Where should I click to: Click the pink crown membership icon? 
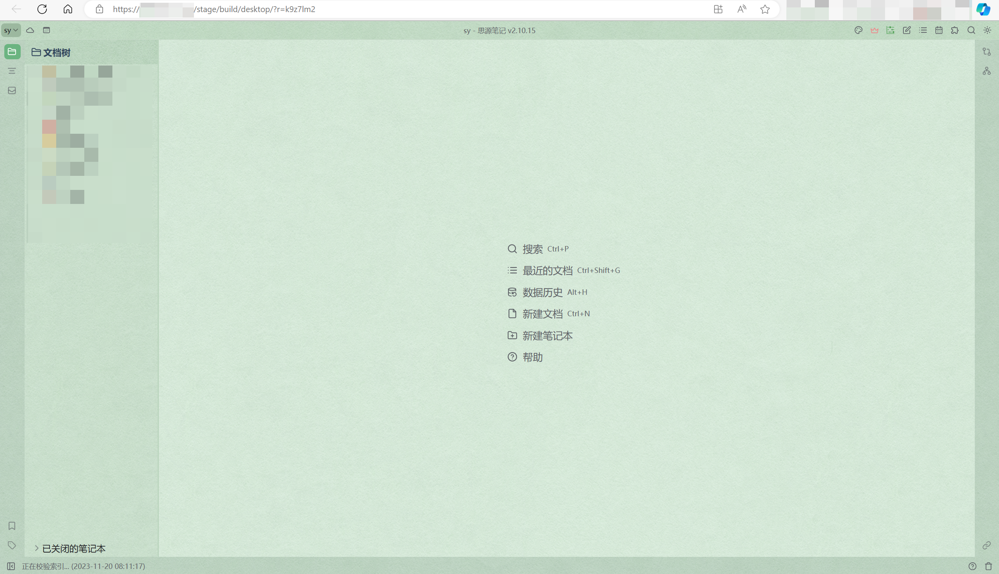[875, 30]
